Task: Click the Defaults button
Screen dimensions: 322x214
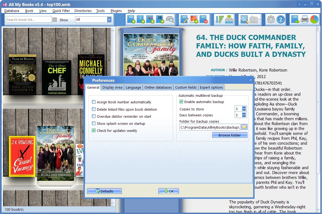Action: click(x=104, y=191)
